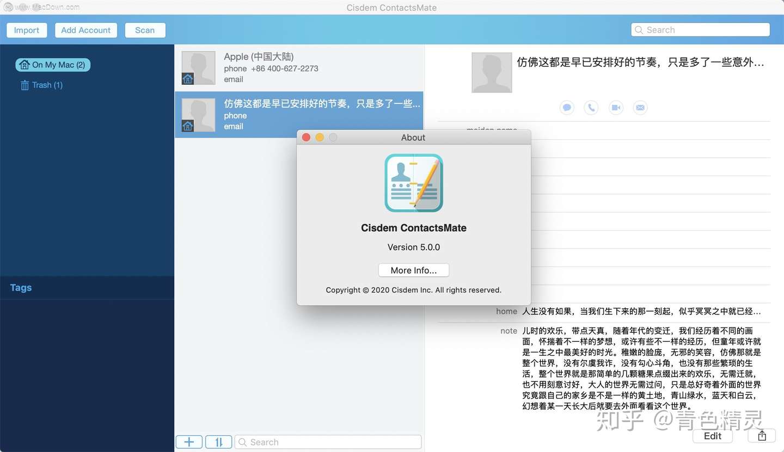Click the email envelope icon
784x452 pixels.
coord(640,108)
